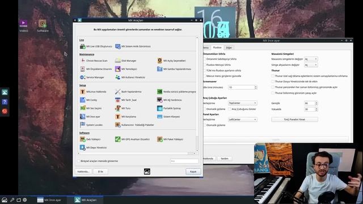Image resolution: width=363 pixels, height=204 pixels.
Task: Open Chroot Rescue Scan
Action: point(94,61)
